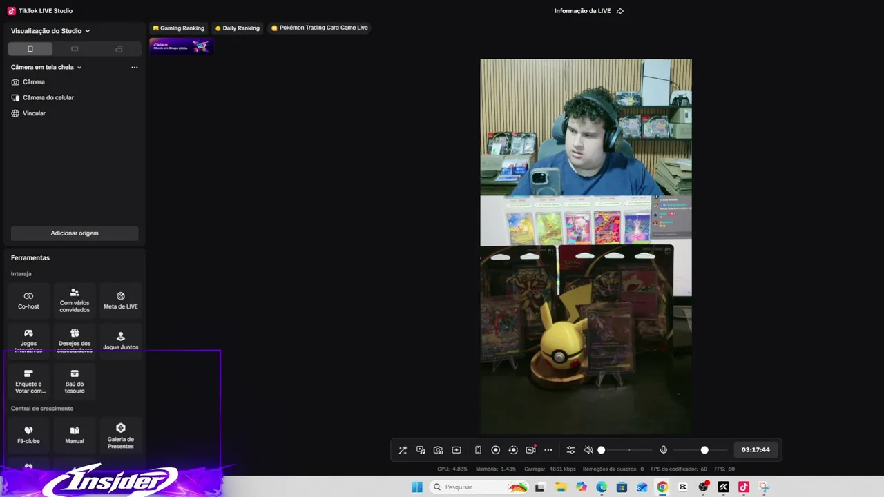Open Desejos dos espectadores tool
Viewport: 884px width, 497px height.
point(75,340)
